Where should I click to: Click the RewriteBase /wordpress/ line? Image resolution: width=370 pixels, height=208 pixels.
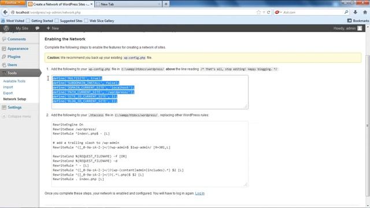coord(75,129)
